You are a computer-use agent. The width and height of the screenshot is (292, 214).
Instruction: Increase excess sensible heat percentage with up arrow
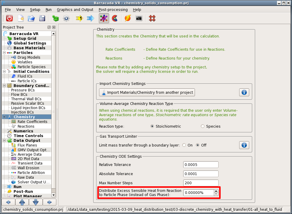tap(216, 191)
